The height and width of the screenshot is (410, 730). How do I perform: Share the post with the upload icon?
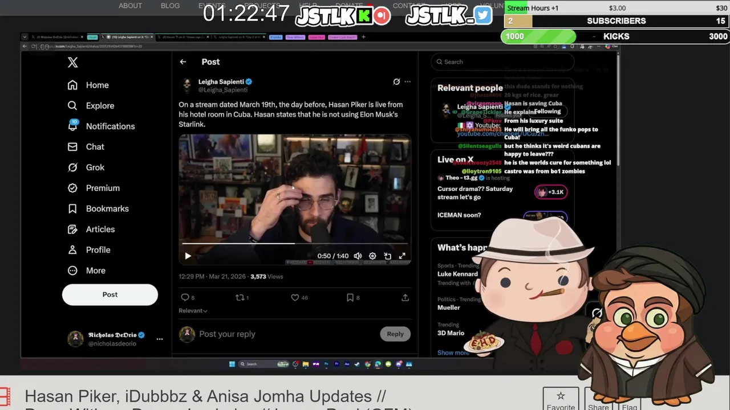point(405,297)
